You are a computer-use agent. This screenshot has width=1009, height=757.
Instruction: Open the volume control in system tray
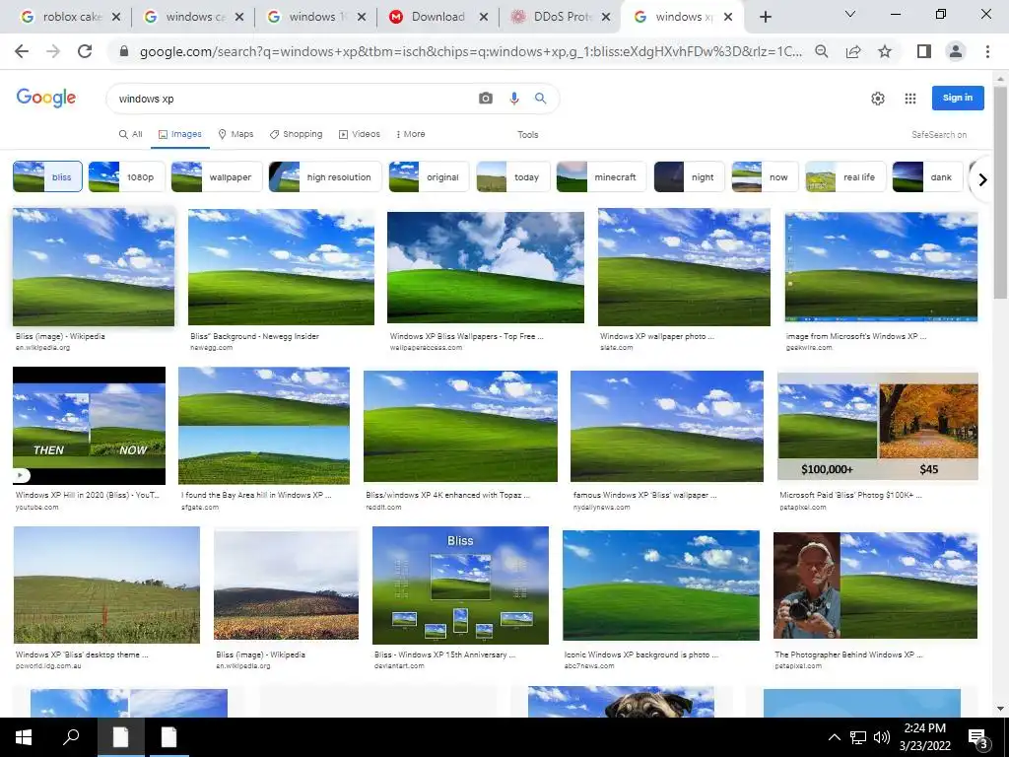coord(882,737)
